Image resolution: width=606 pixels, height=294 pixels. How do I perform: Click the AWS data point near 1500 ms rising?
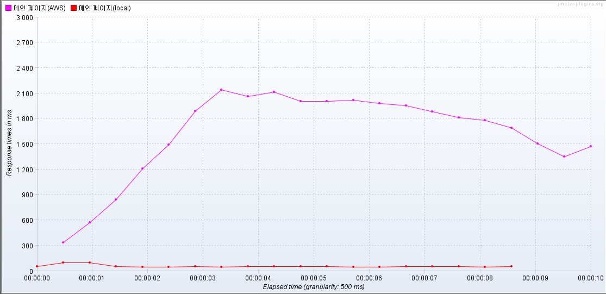click(168, 145)
